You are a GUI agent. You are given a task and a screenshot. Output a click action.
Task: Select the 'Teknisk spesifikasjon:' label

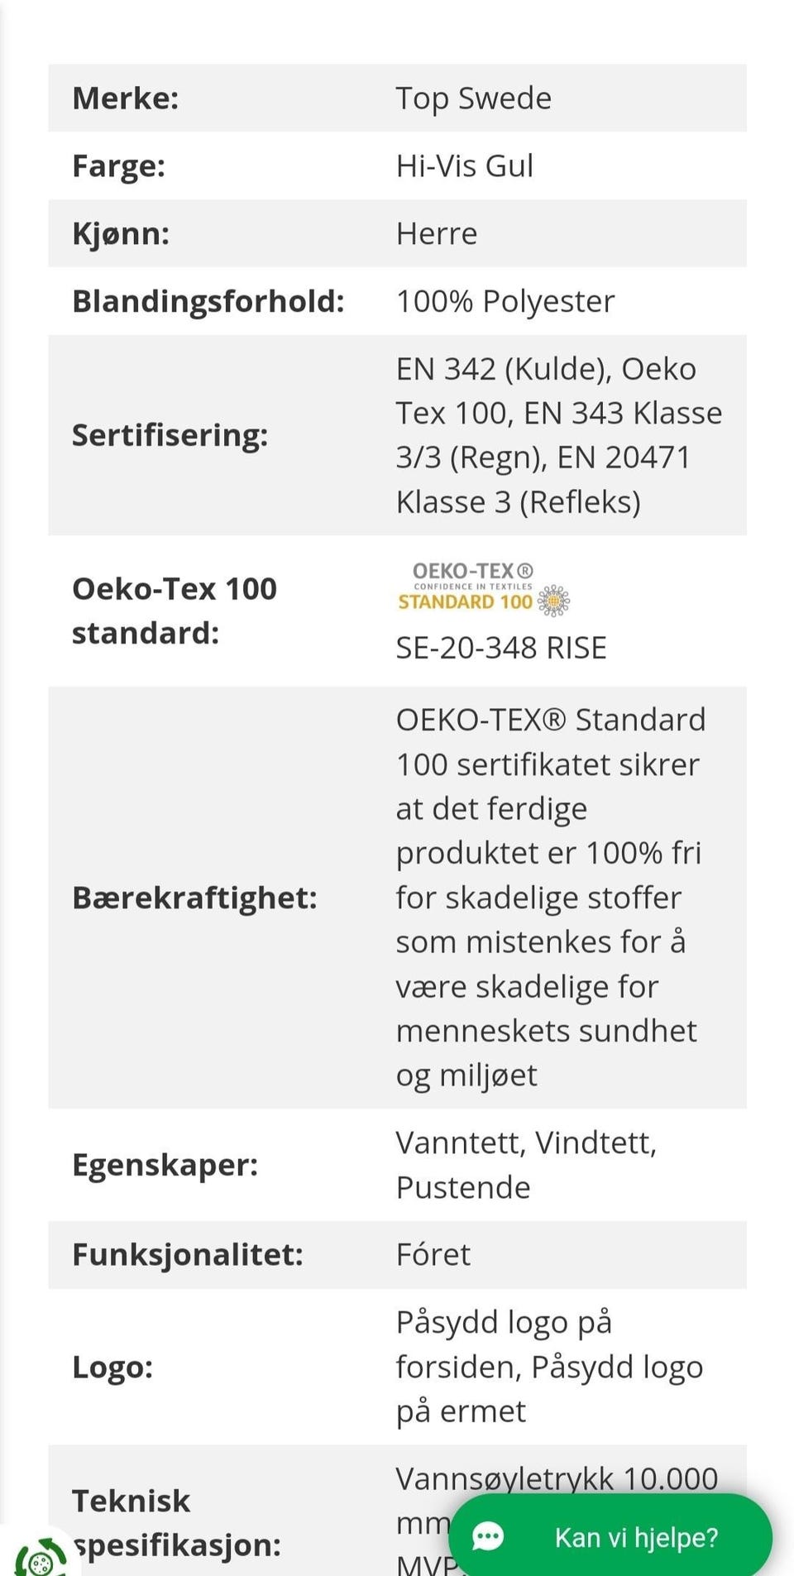177,1523
